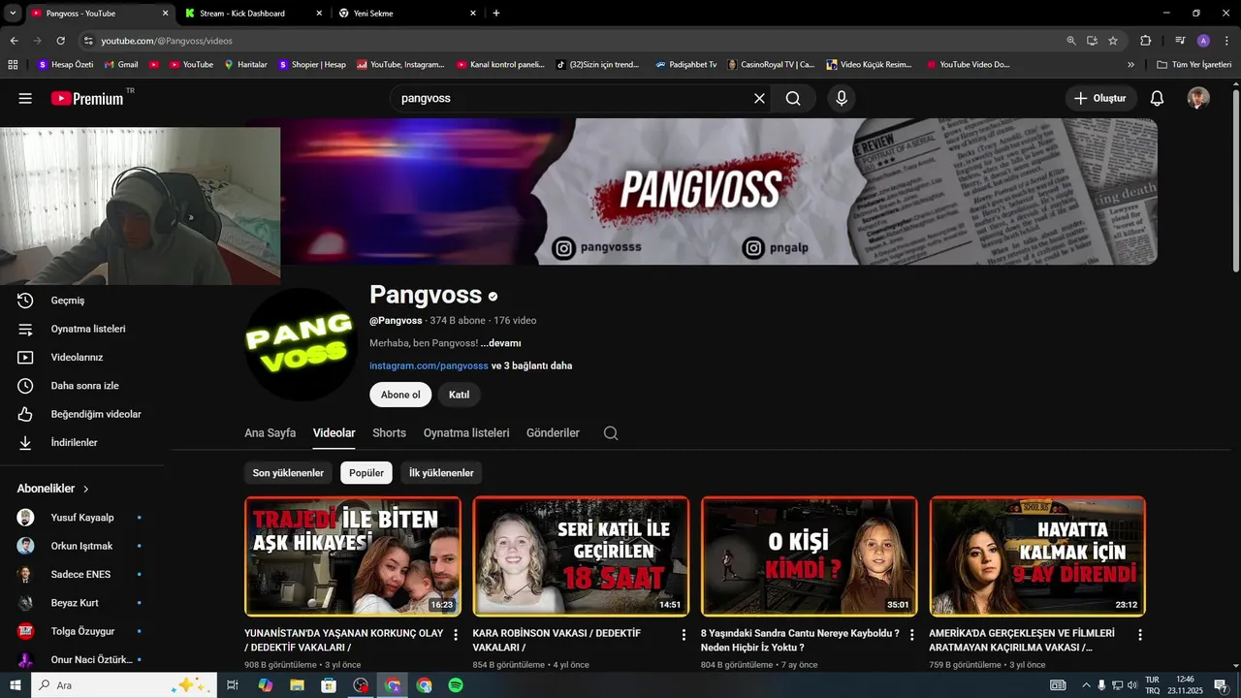Switch to the Gönderiler channel tab
Image resolution: width=1241 pixels, height=698 pixels.
553,433
